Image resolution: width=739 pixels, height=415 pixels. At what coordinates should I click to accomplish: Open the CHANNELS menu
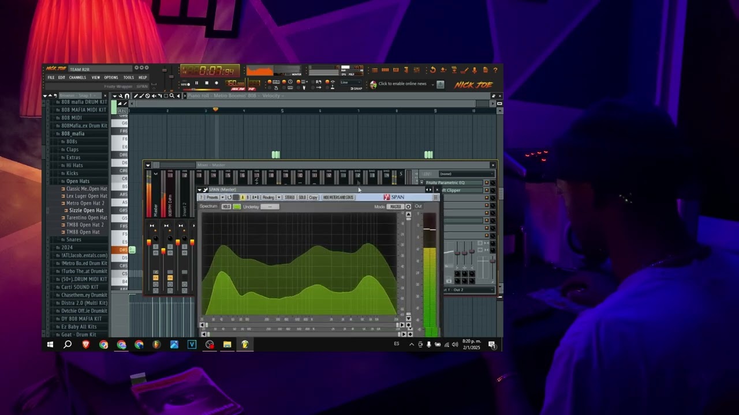click(77, 77)
